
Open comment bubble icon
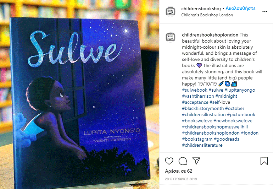[183, 161]
